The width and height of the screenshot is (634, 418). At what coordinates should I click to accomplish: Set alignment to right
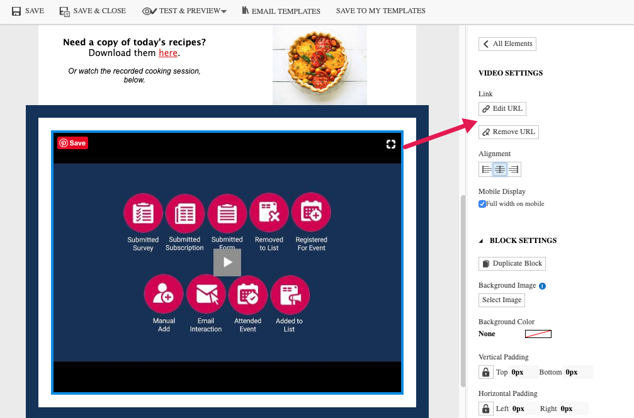513,169
